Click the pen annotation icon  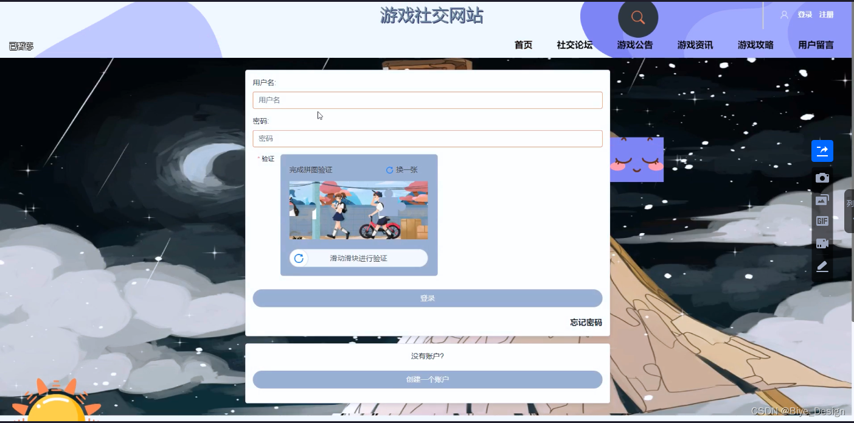click(x=822, y=266)
